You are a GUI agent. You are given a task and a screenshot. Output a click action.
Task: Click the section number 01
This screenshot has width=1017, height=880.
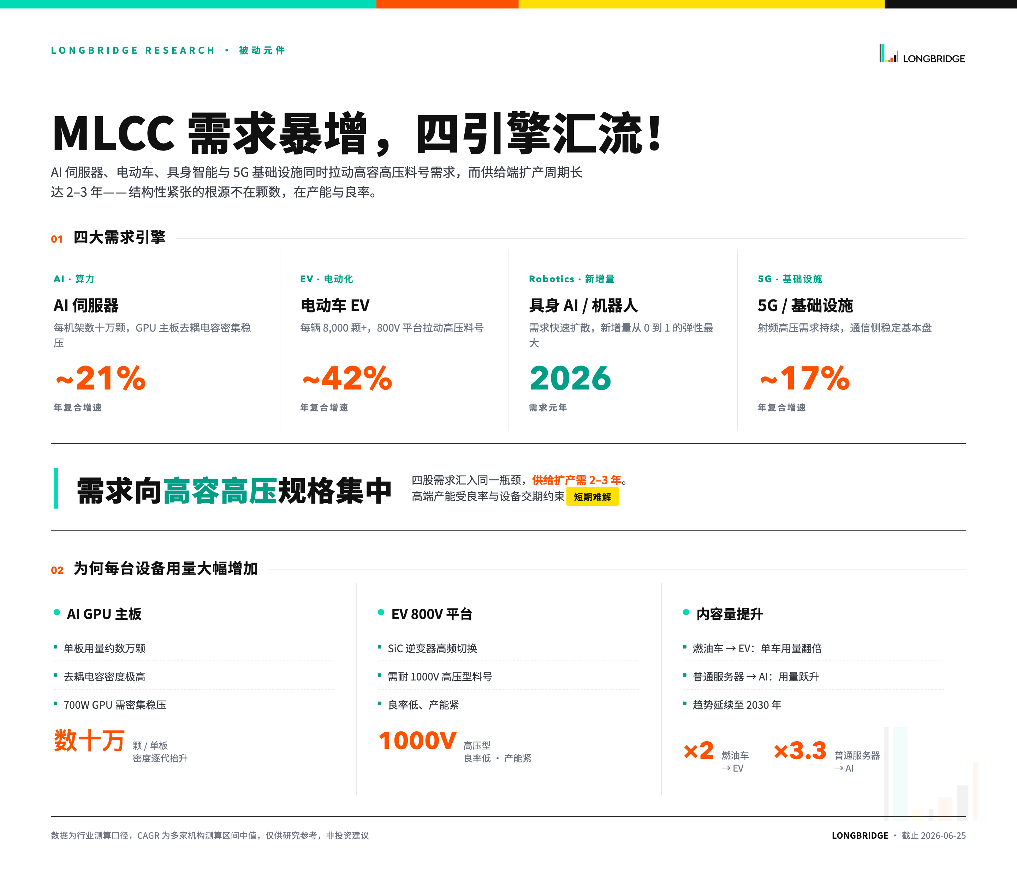click(x=57, y=239)
